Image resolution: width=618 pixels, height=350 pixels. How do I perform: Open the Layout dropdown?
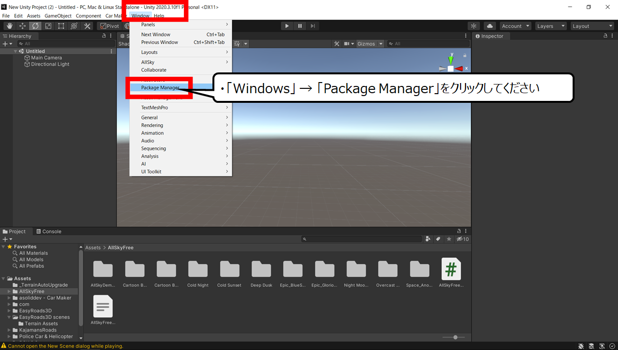592,26
